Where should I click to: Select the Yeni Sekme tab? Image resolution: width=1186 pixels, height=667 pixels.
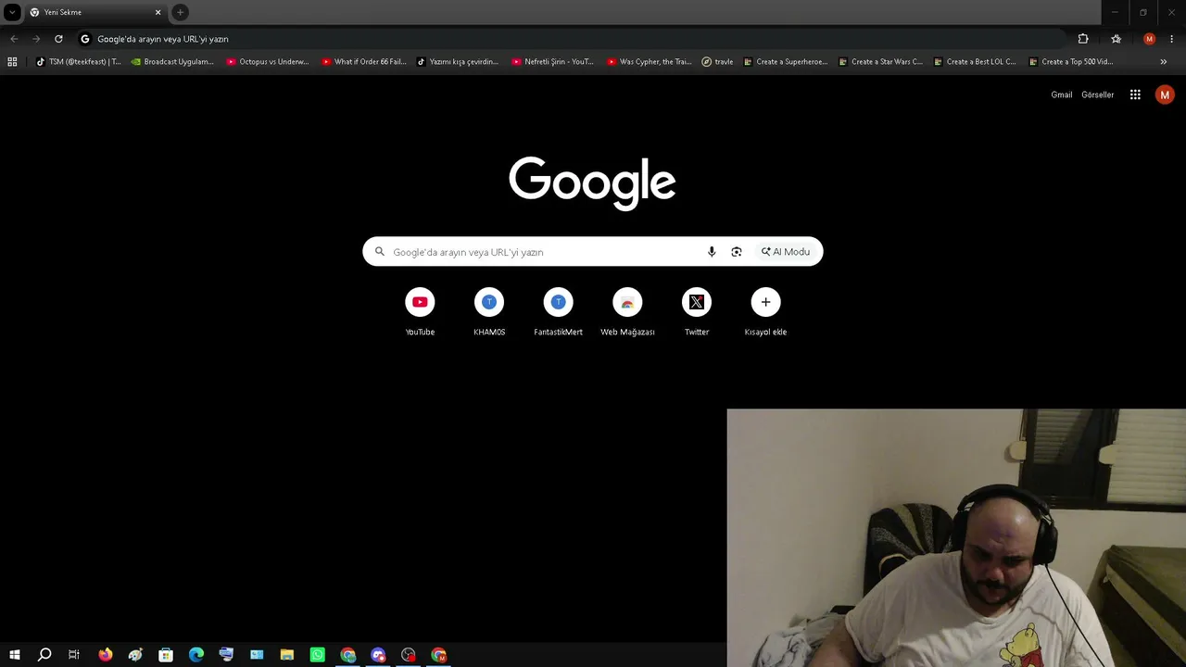coord(95,13)
